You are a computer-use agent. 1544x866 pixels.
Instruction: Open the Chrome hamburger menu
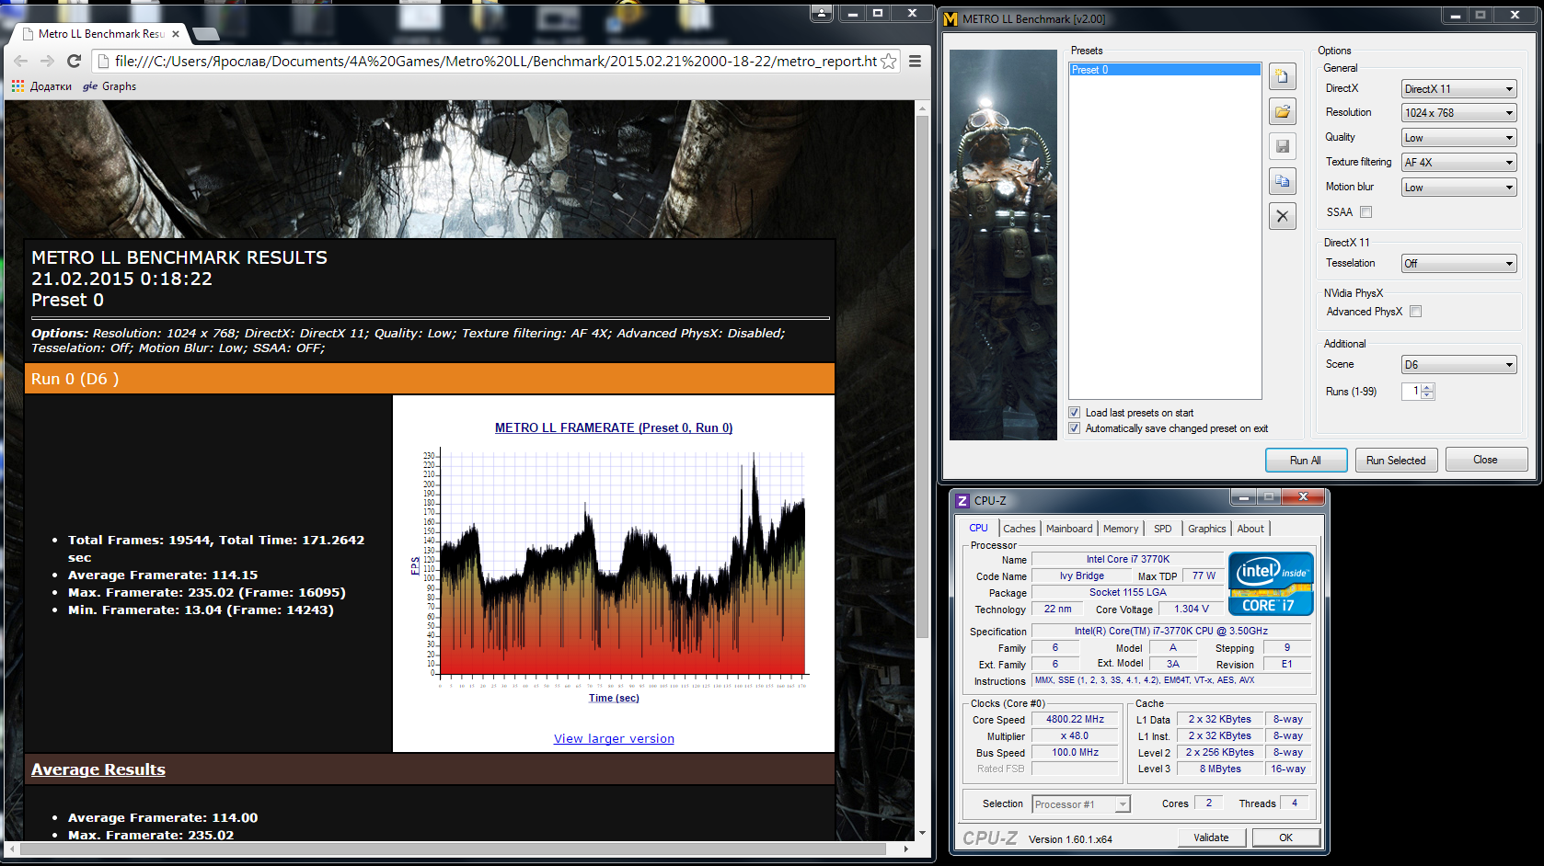915,61
